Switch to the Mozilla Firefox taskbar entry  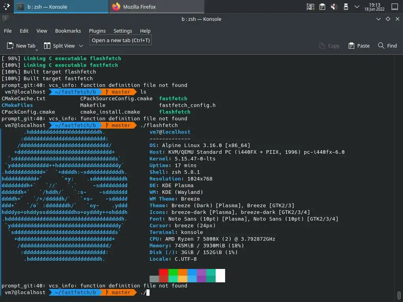[x=157, y=7]
